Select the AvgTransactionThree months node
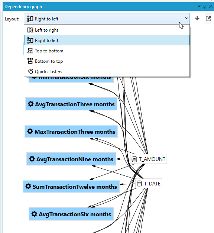The image size is (214, 233). pos(71,104)
